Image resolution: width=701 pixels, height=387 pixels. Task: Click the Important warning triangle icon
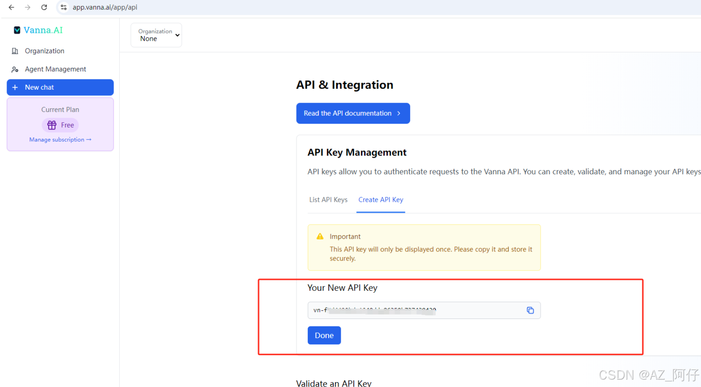[x=320, y=236]
